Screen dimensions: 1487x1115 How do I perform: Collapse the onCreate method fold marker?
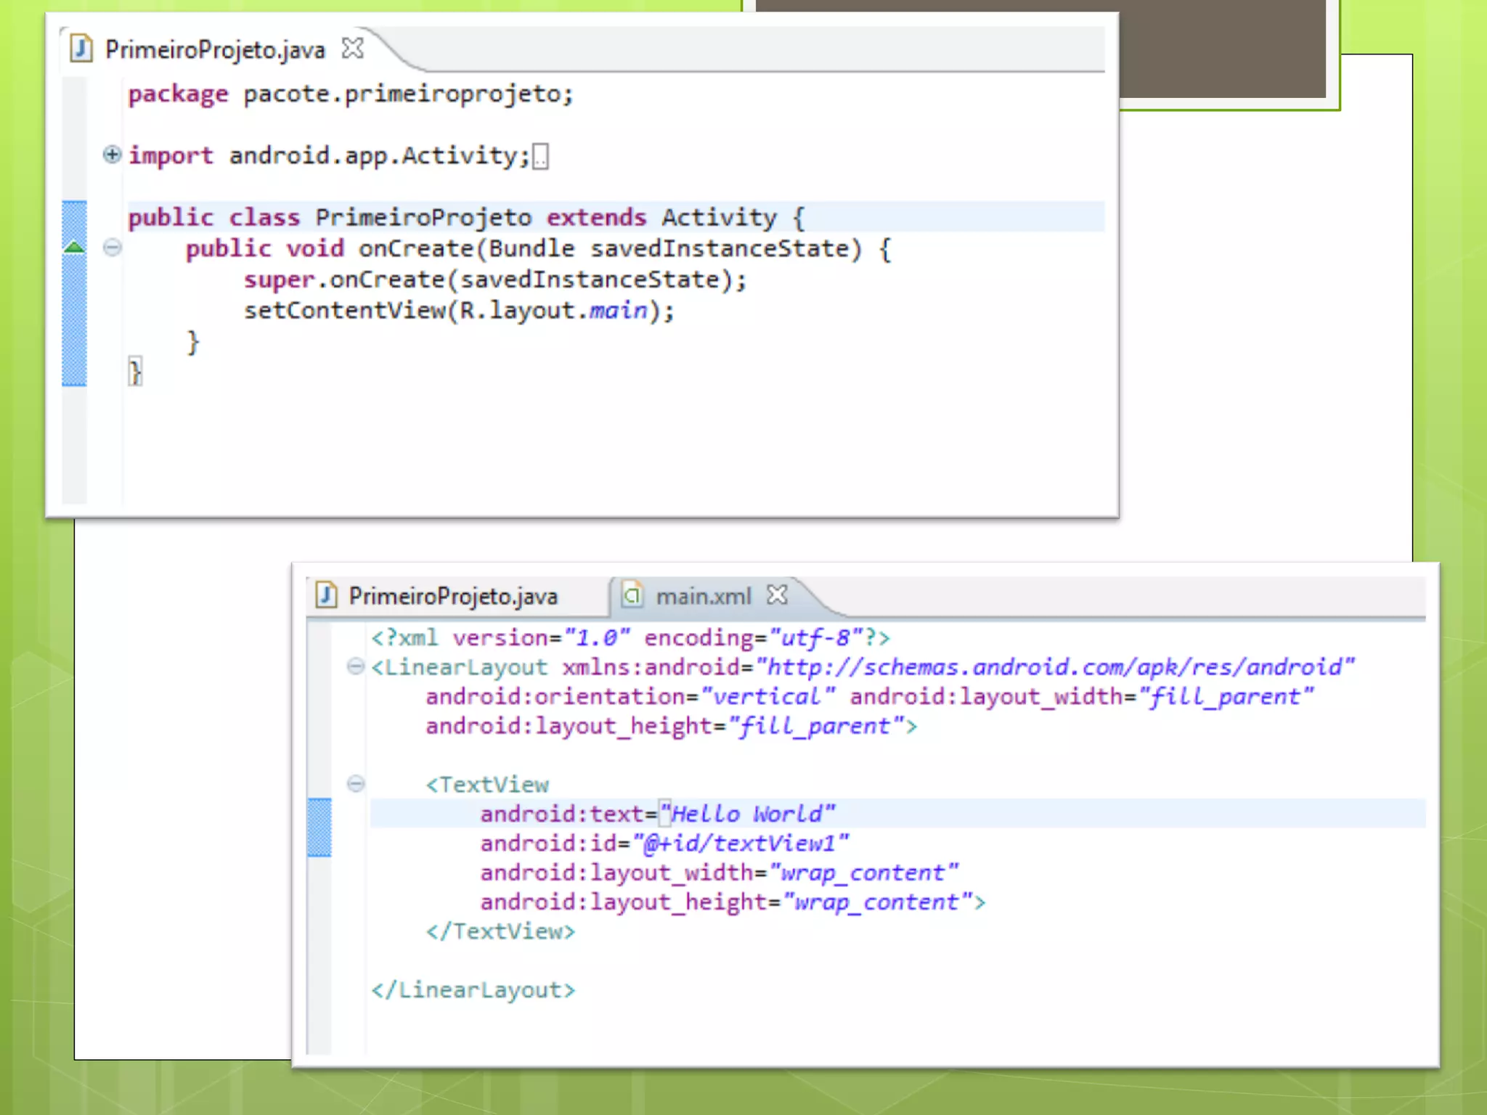pos(112,248)
